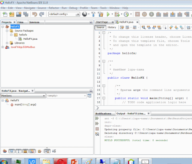The width and height of the screenshot is (192, 164).
Task: Open the Windows Start button
Action: point(4,161)
